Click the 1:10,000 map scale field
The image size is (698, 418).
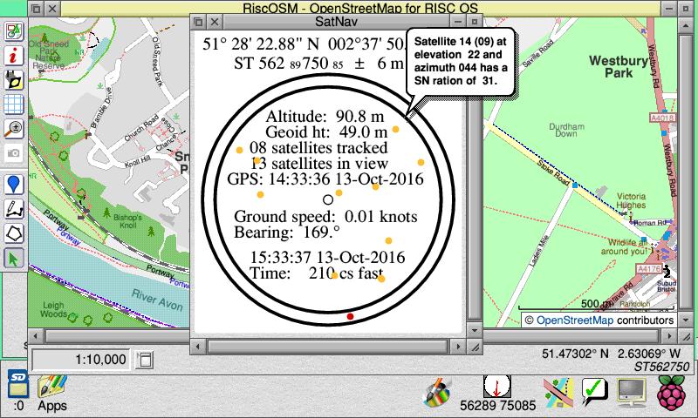(80, 360)
